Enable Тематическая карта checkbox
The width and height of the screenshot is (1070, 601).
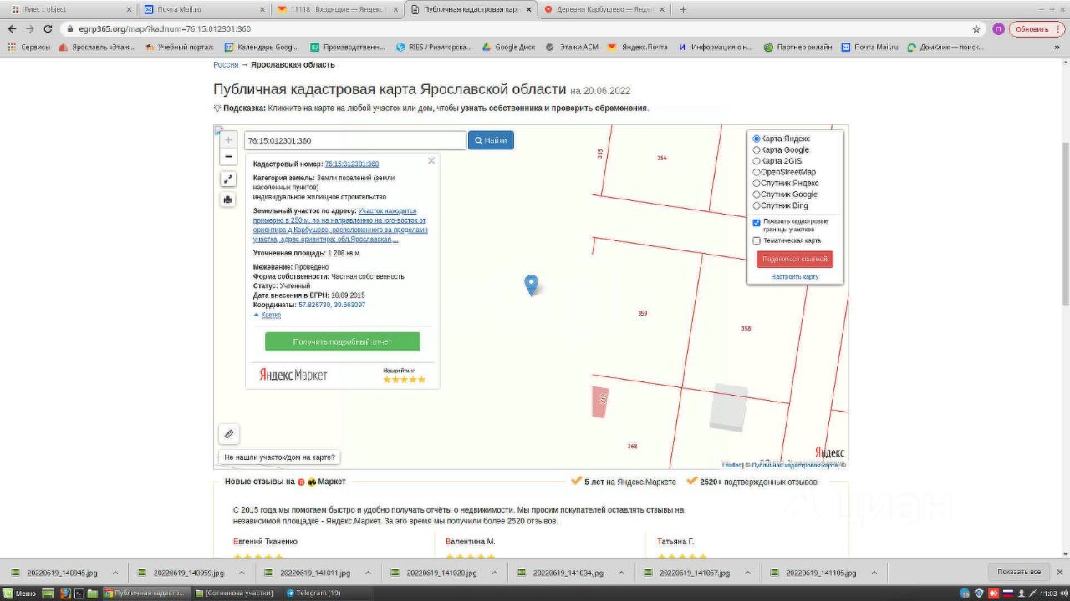click(757, 240)
